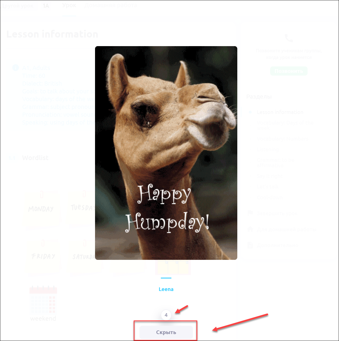339x341 pixels.
Task: Select the 1A lesson tab
Action: pos(45,6)
